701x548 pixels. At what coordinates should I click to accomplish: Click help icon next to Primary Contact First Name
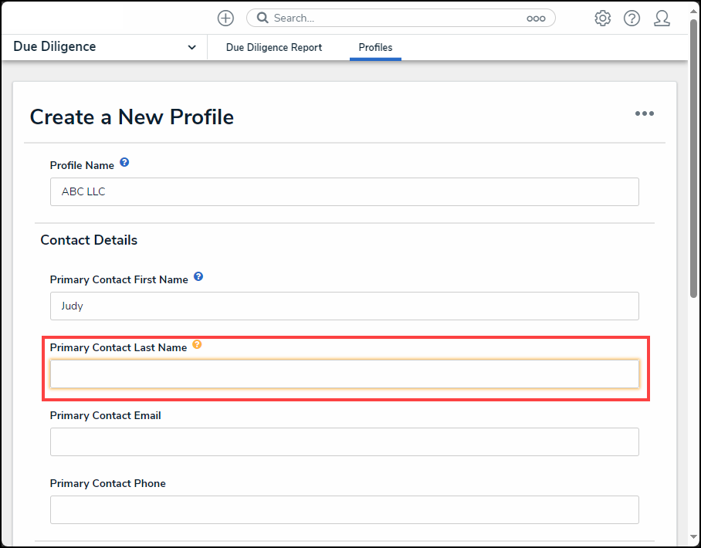coord(198,276)
